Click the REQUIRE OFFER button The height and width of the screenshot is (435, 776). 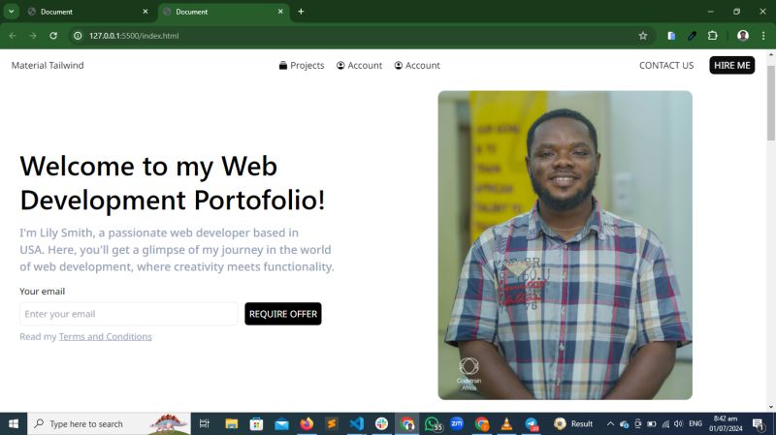(283, 314)
